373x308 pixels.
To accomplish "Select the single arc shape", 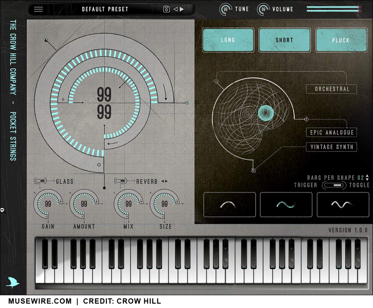I will click(x=230, y=204).
